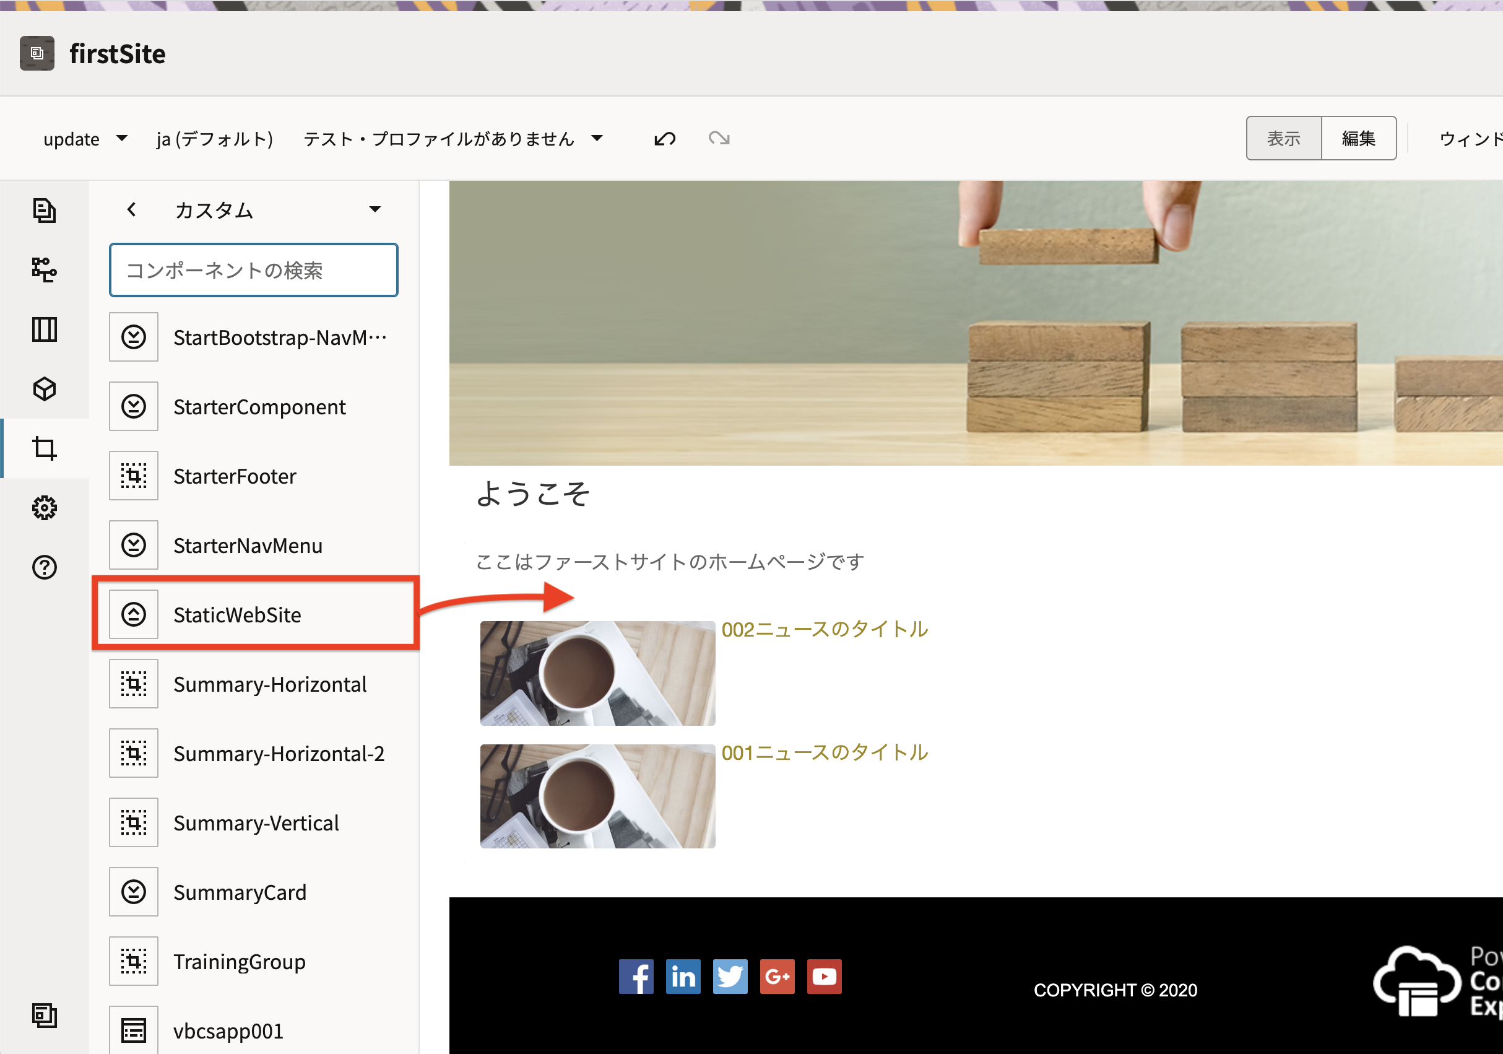Select the custom components crop icon

(44, 448)
